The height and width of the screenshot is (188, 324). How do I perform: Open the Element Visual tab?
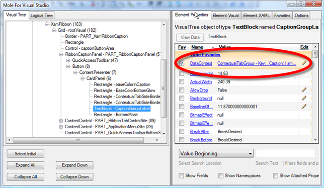click(225, 16)
